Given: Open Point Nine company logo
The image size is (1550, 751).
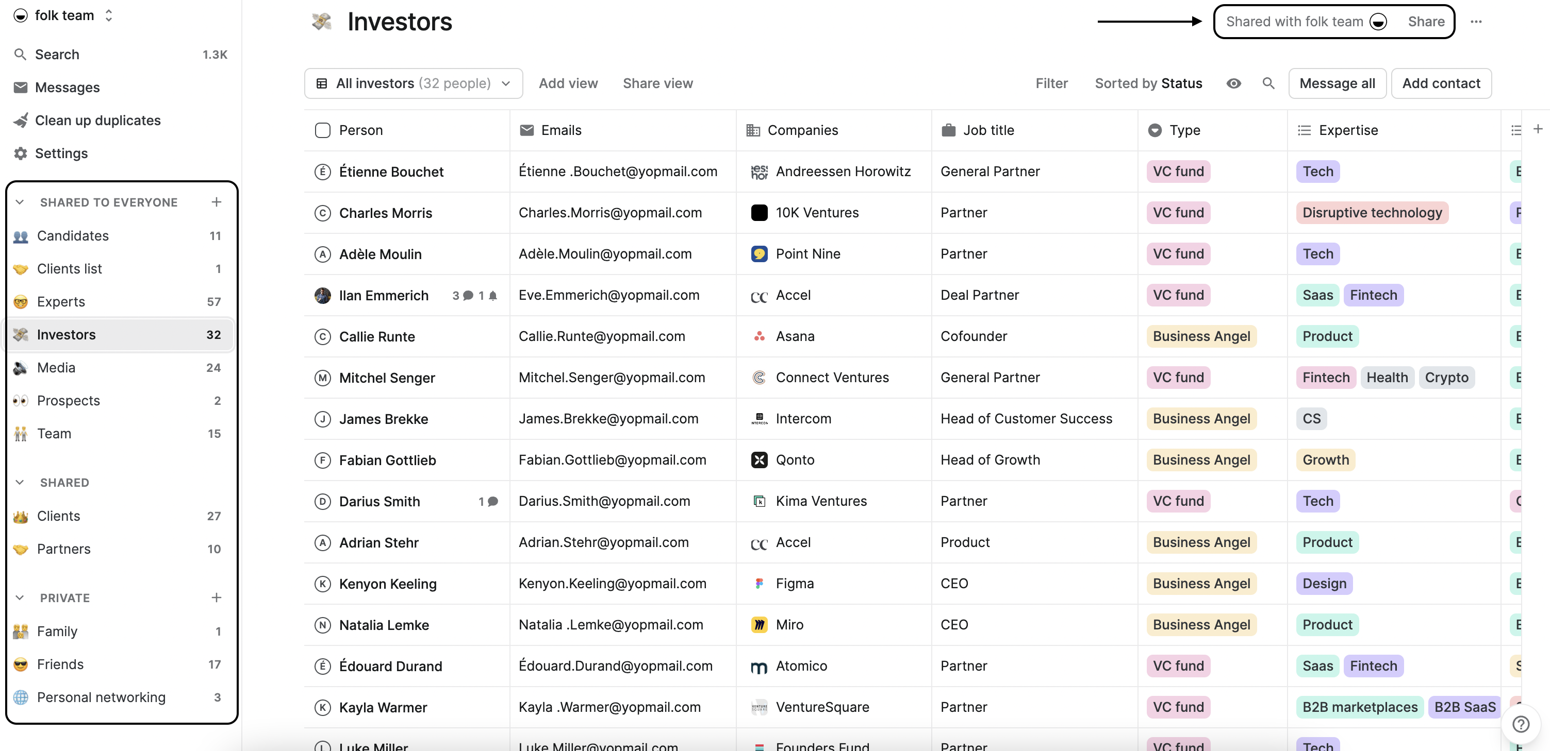Looking at the screenshot, I should (x=760, y=254).
